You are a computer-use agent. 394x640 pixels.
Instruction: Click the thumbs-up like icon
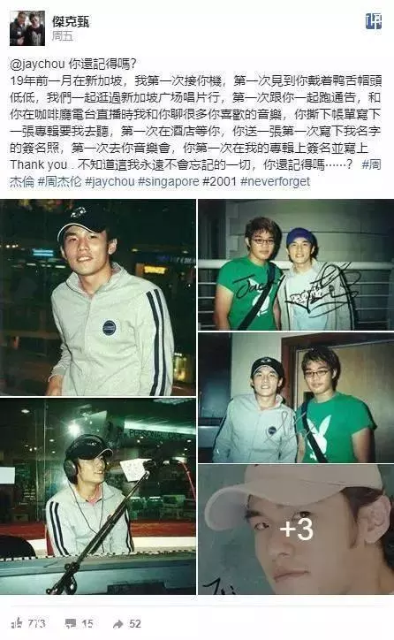[x=17, y=623]
